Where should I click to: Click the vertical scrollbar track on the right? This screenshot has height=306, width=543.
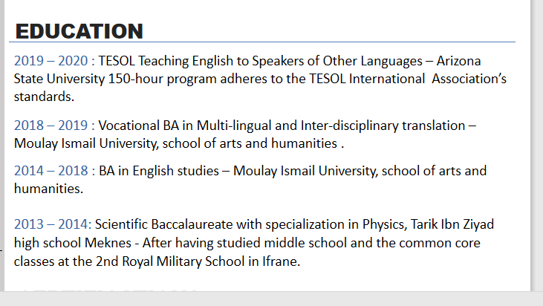click(x=537, y=149)
